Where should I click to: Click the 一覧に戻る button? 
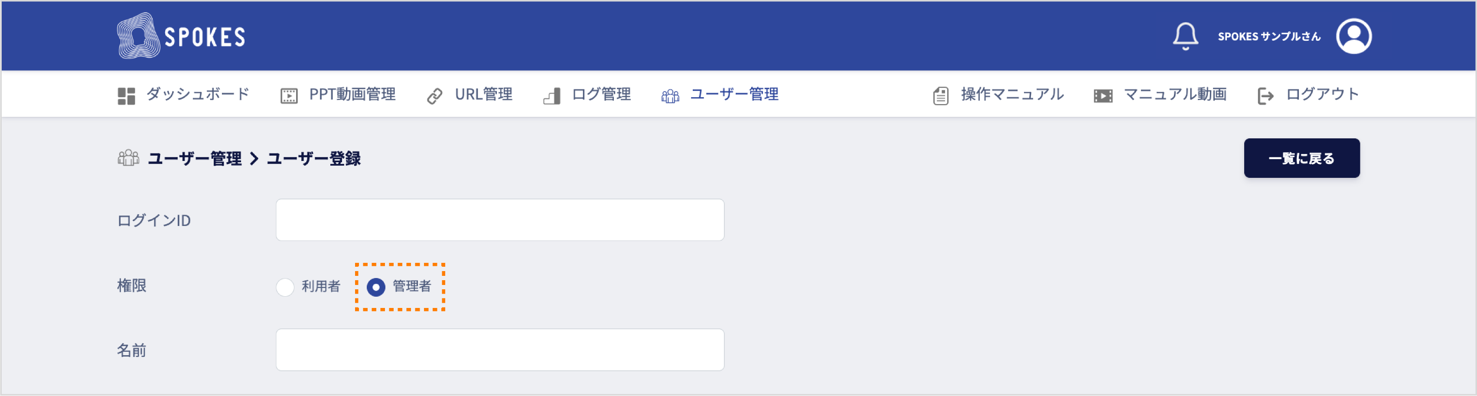pos(1301,158)
